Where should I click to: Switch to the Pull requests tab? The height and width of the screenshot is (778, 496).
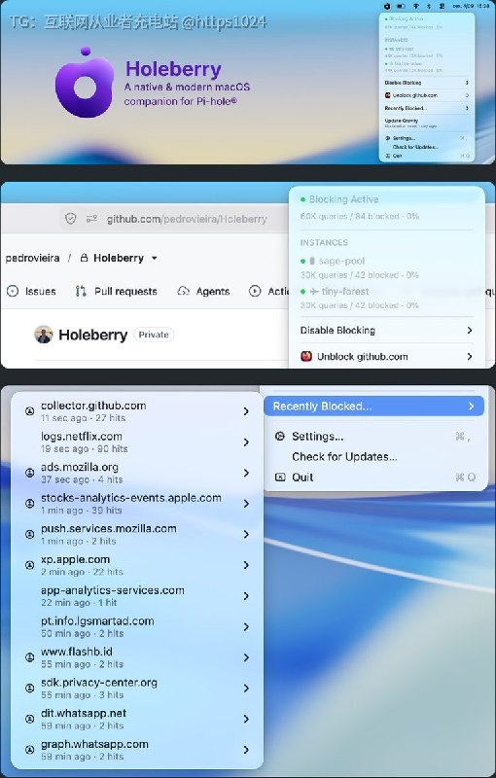click(116, 291)
